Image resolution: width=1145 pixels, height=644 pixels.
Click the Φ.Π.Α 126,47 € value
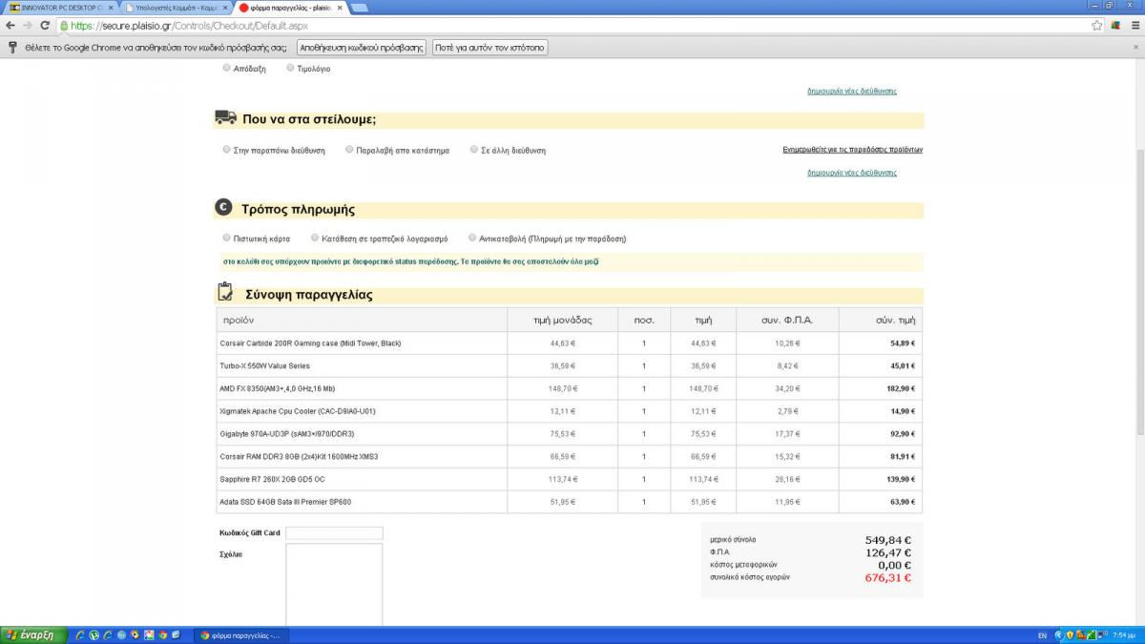point(887,552)
